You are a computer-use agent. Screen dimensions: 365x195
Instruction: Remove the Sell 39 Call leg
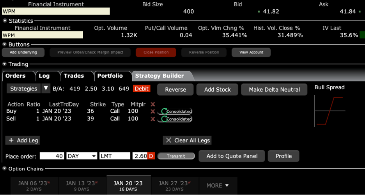[x=153, y=119]
